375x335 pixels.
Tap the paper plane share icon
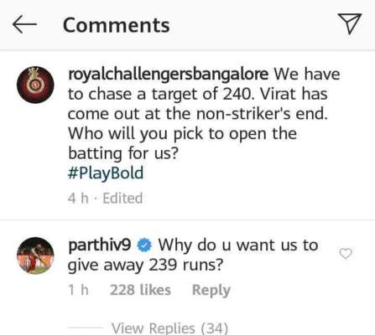click(350, 23)
